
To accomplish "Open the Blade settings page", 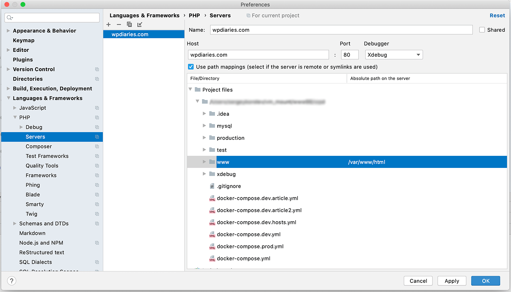I will tap(33, 195).
